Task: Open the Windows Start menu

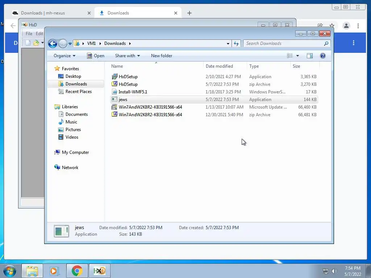Action: point(10,271)
